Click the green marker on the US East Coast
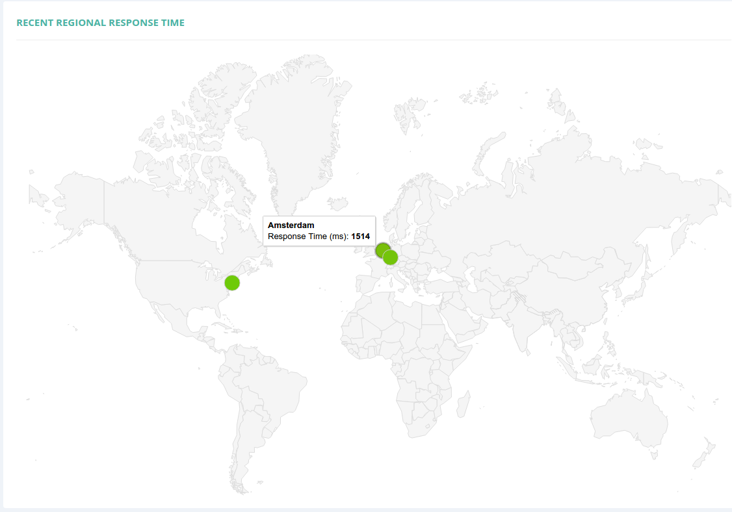This screenshot has width=732, height=512. coord(232,283)
